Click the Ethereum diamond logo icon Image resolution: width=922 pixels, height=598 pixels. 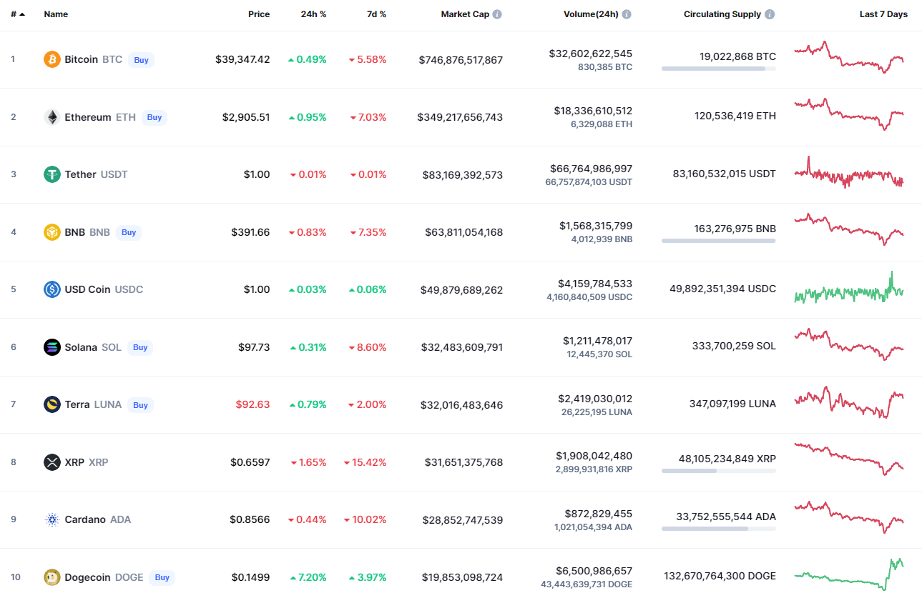click(52, 117)
